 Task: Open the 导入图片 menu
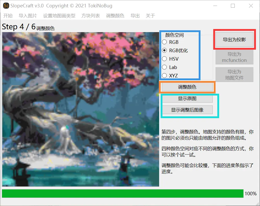(x=28, y=16)
